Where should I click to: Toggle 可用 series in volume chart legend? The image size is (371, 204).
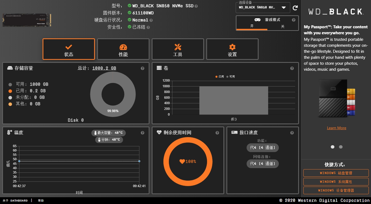231,77
